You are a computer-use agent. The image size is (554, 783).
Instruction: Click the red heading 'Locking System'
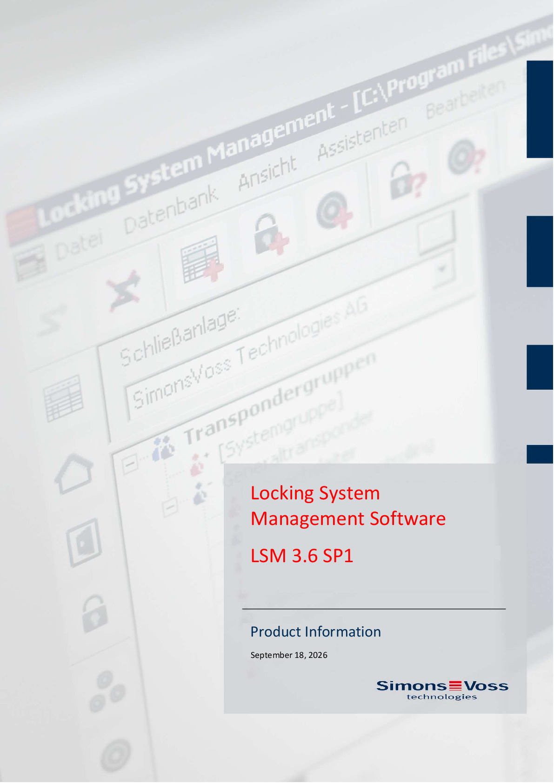click(315, 493)
